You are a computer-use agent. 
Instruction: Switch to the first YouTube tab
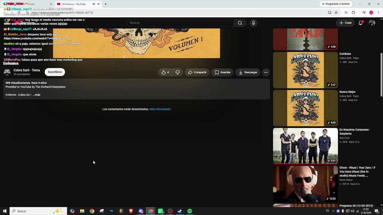point(28,4)
